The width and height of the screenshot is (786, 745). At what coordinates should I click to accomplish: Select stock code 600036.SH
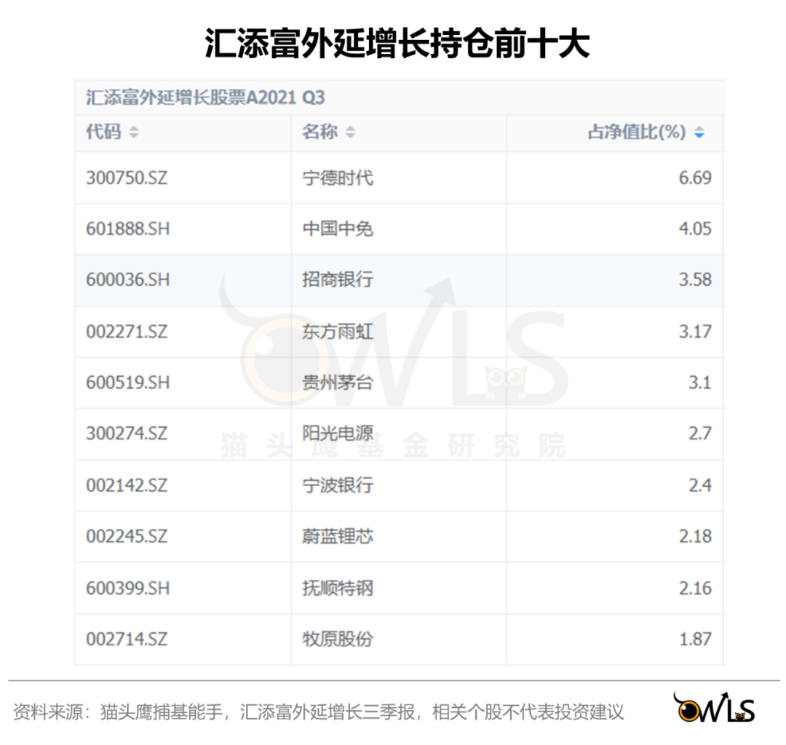pyautogui.click(x=128, y=279)
